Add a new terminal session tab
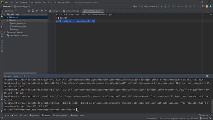This screenshot has width=213, height=120. point(24,76)
